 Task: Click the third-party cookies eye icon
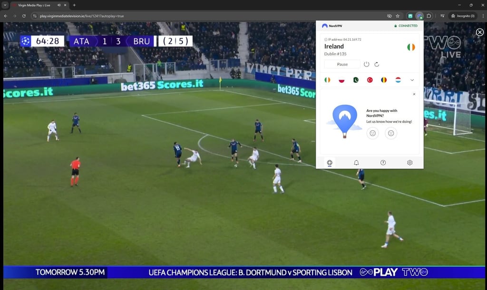[x=390, y=16]
